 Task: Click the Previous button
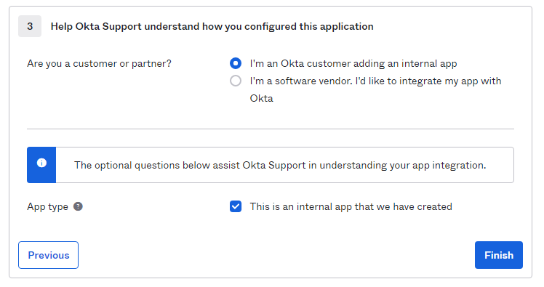(48, 255)
